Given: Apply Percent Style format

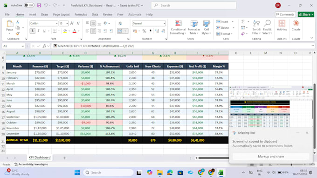Looking at the screenshot, I should tap(144, 31).
